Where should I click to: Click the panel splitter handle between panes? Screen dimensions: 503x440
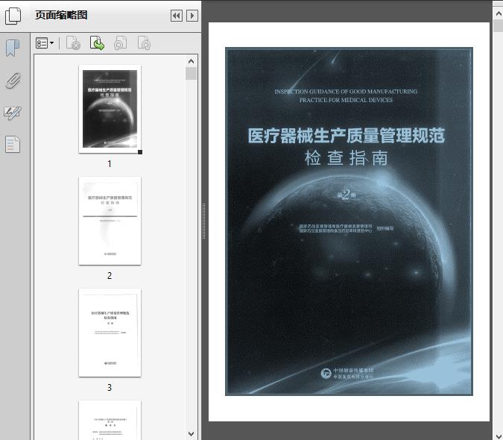[x=203, y=221]
